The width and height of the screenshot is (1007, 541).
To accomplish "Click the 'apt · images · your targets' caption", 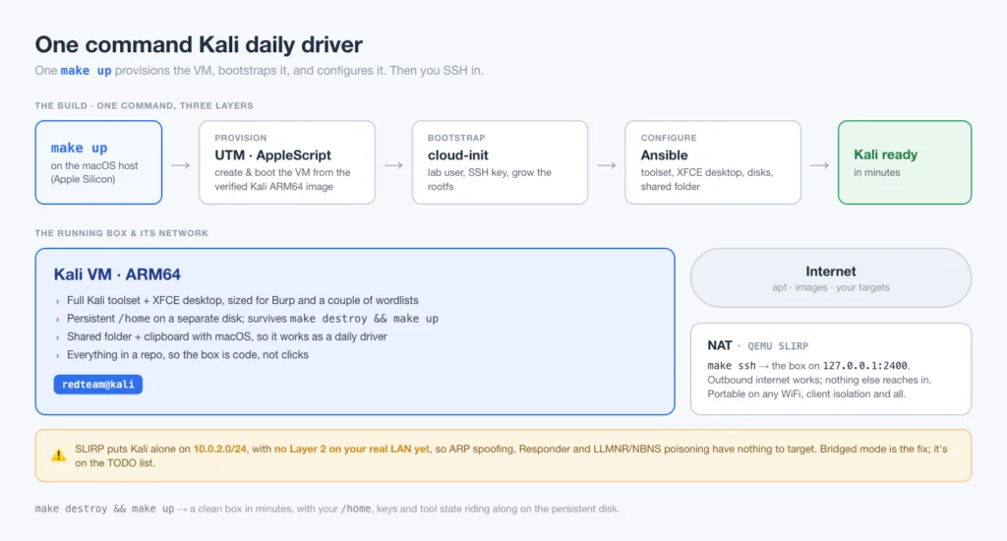I will point(830,287).
